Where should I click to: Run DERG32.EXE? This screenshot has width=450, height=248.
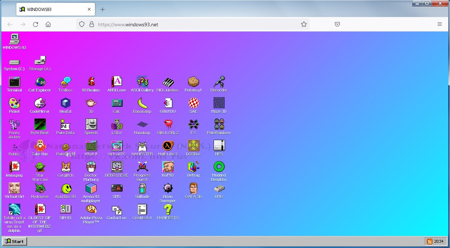[117, 167]
